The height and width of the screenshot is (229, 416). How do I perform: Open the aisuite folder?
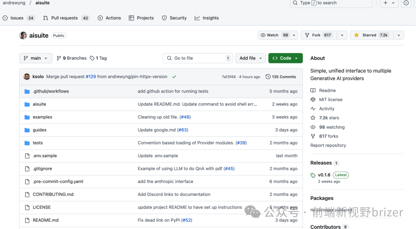pyautogui.click(x=39, y=104)
